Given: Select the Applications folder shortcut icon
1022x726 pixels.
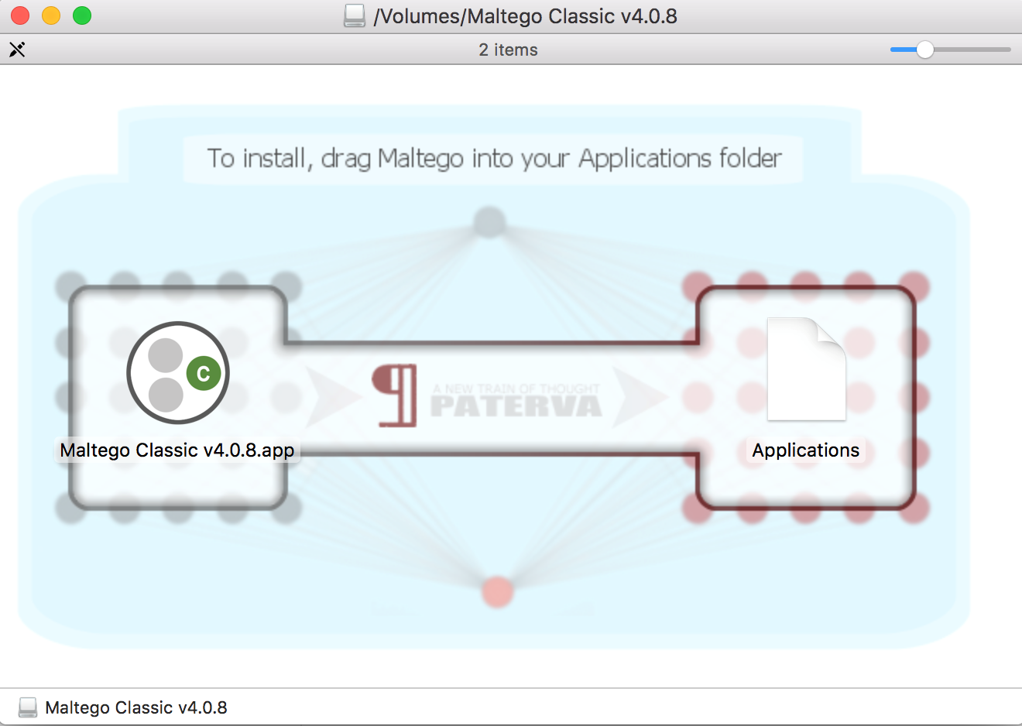Looking at the screenshot, I should coord(806,369).
